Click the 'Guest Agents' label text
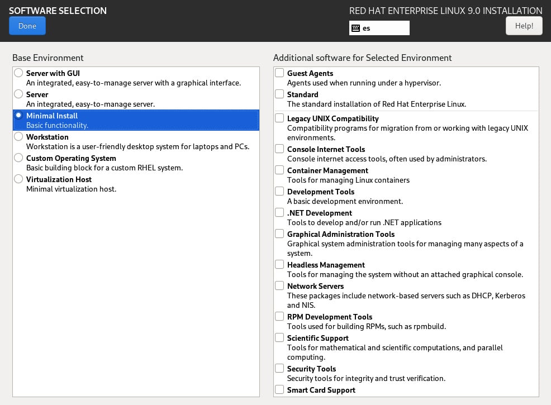Viewport: 551px width, 405px height. [x=310, y=73]
